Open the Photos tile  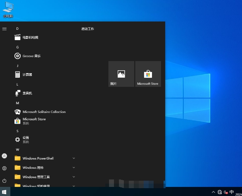click(121, 74)
